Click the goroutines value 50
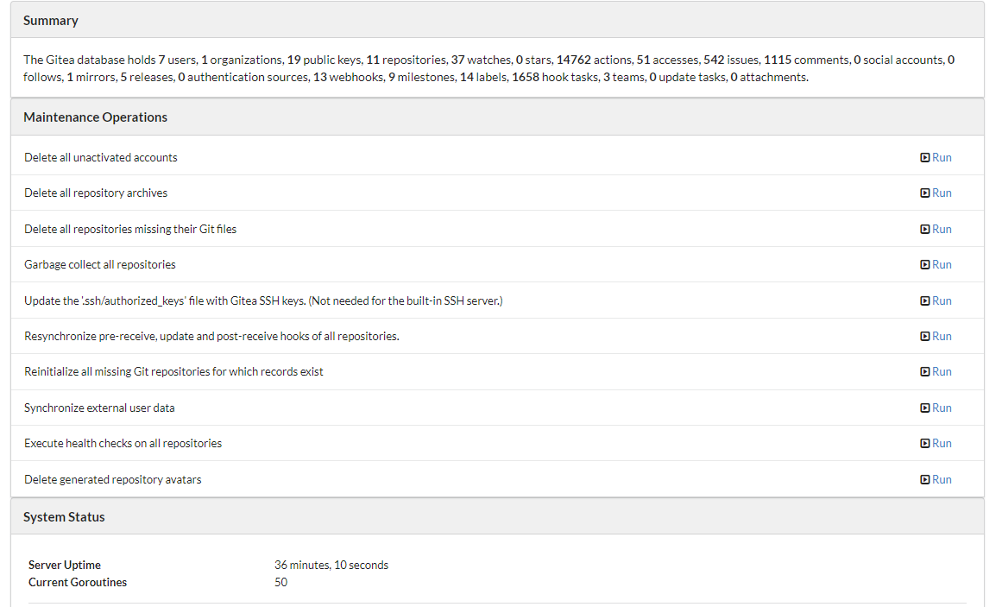 pyautogui.click(x=280, y=582)
